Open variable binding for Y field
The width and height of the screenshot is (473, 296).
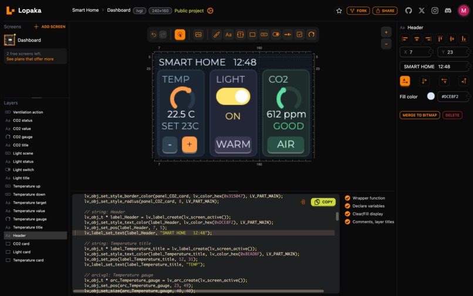point(468,52)
